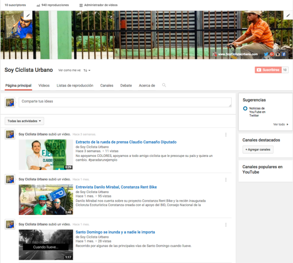Select the Noticias de YouTube en Twitter radio

(245, 109)
